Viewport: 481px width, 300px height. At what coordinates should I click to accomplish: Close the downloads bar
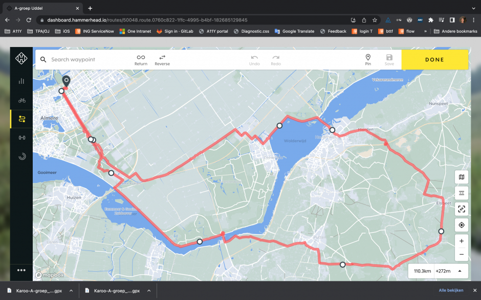(474, 290)
